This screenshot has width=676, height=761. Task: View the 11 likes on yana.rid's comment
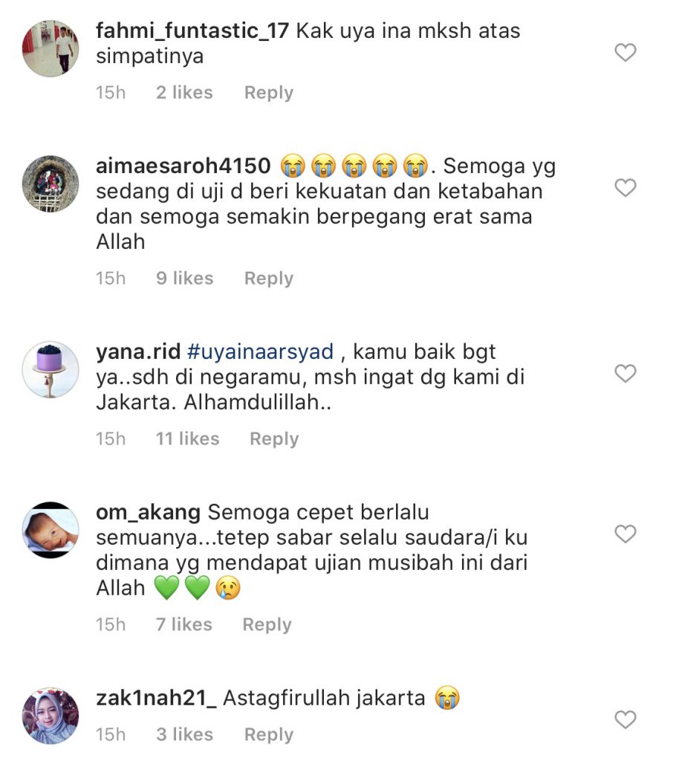click(187, 438)
